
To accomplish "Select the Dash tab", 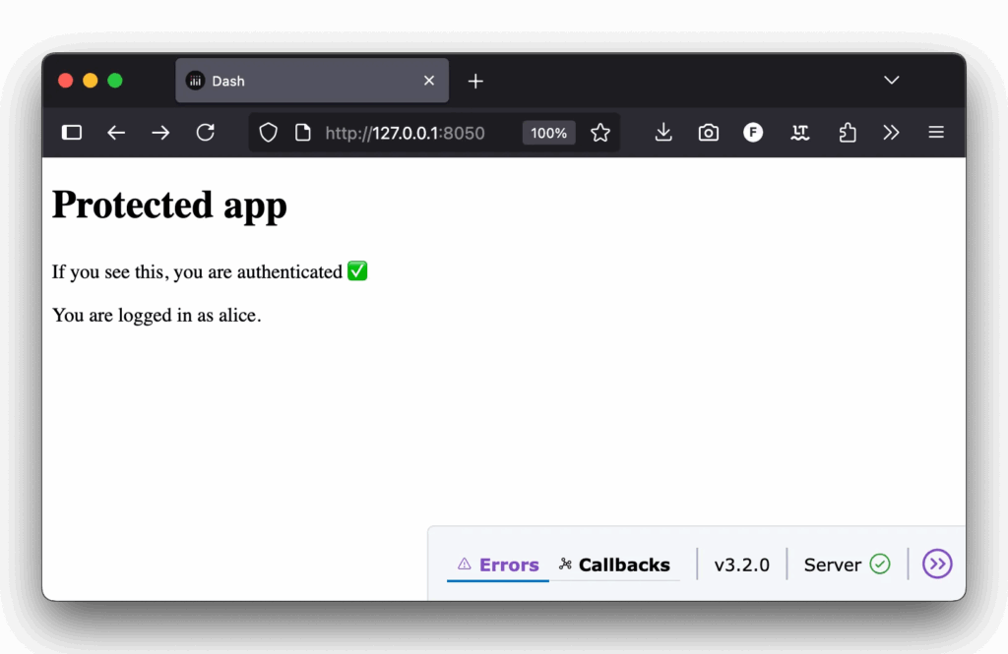I will tap(312, 81).
